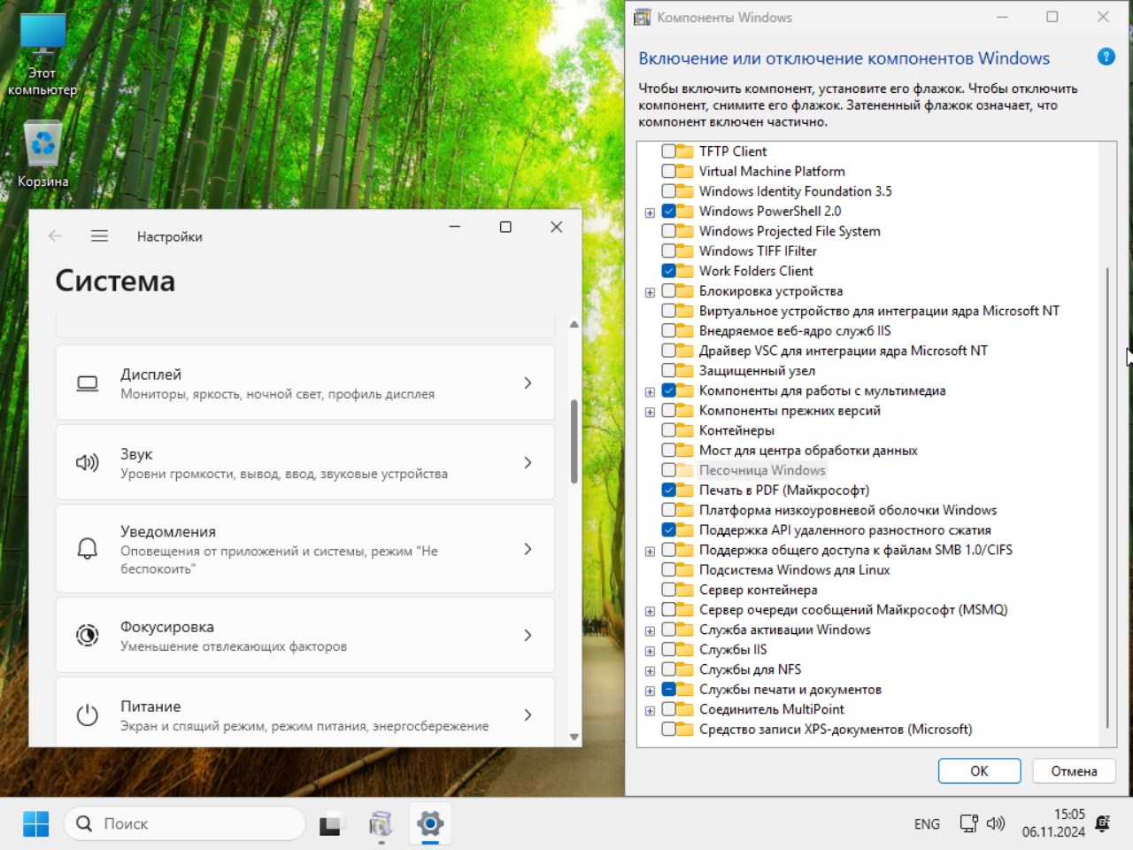Select the Windows TIFF IFilter row

click(758, 251)
